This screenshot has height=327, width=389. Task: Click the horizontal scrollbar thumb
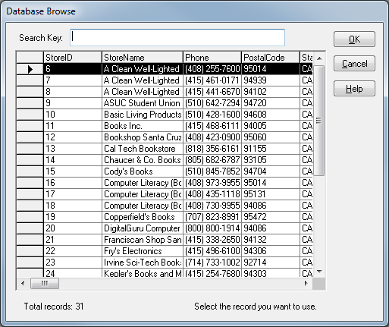coord(45,283)
